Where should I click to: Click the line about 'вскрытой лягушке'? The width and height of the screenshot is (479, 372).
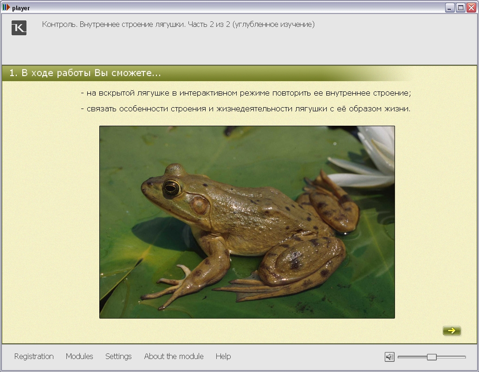(x=246, y=93)
